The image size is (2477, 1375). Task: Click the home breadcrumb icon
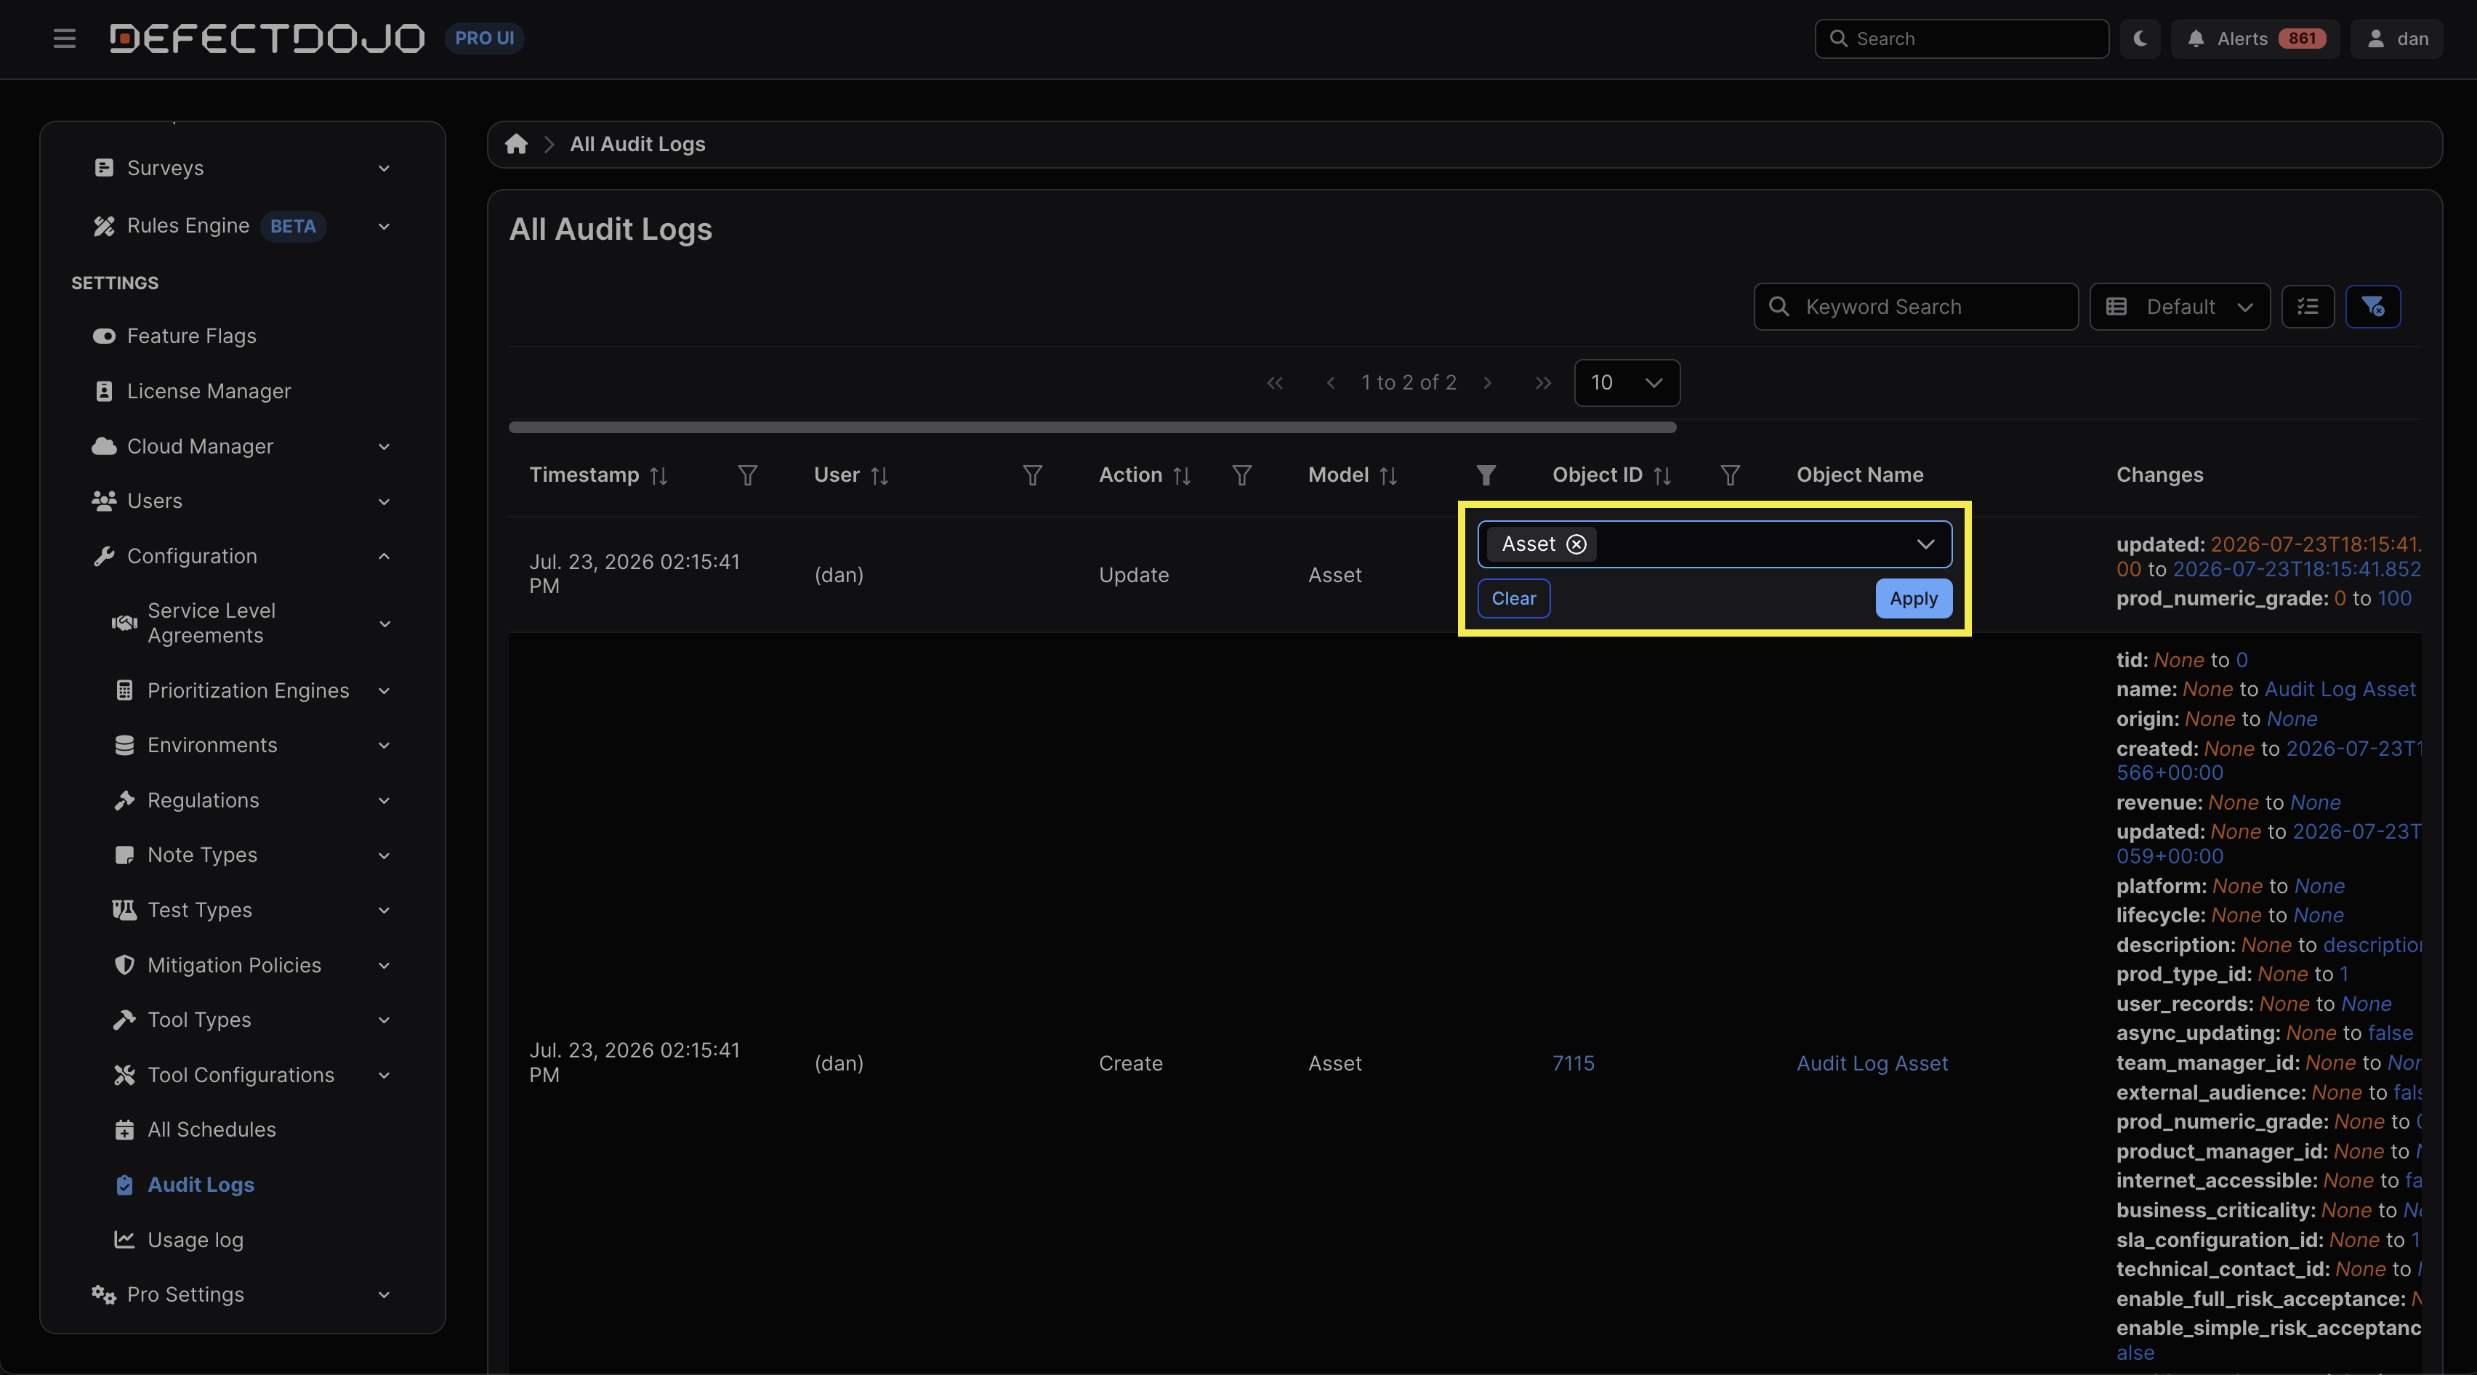516,144
